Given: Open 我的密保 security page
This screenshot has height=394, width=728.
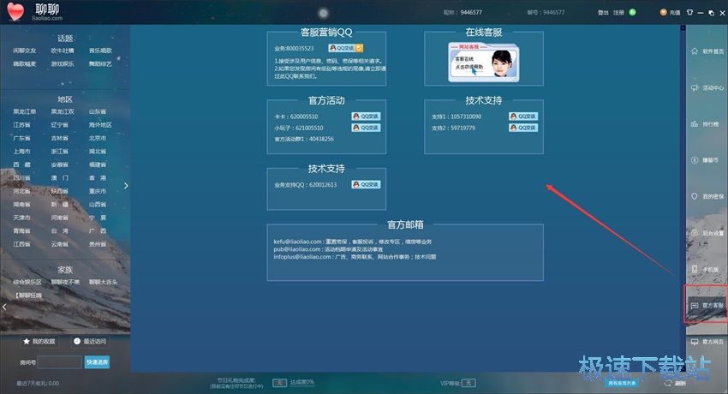Looking at the screenshot, I should [x=707, y=196].
